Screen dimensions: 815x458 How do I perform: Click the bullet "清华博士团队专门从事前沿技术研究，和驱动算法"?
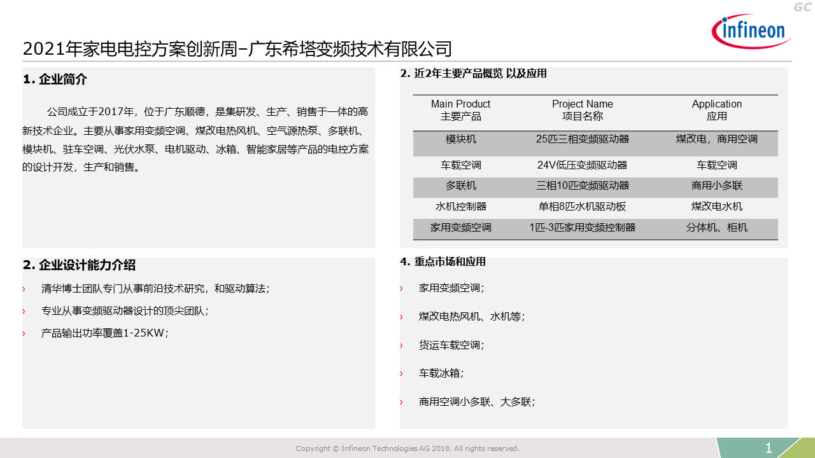[155, 288]
